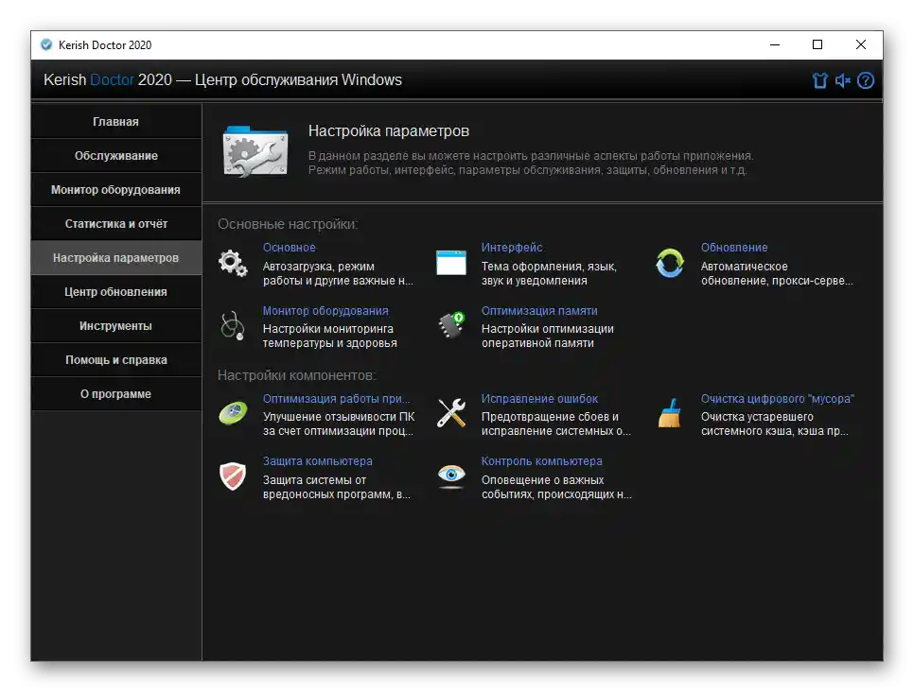Screen dimensions: 914x692
Task: Open the Основное settings link
Action: (x=290, y=247)
